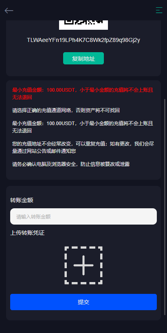Tap the plus icon to upload transfer proof
Screen dimensions: 167x333
pyautogui.click(x=83, y=265)
